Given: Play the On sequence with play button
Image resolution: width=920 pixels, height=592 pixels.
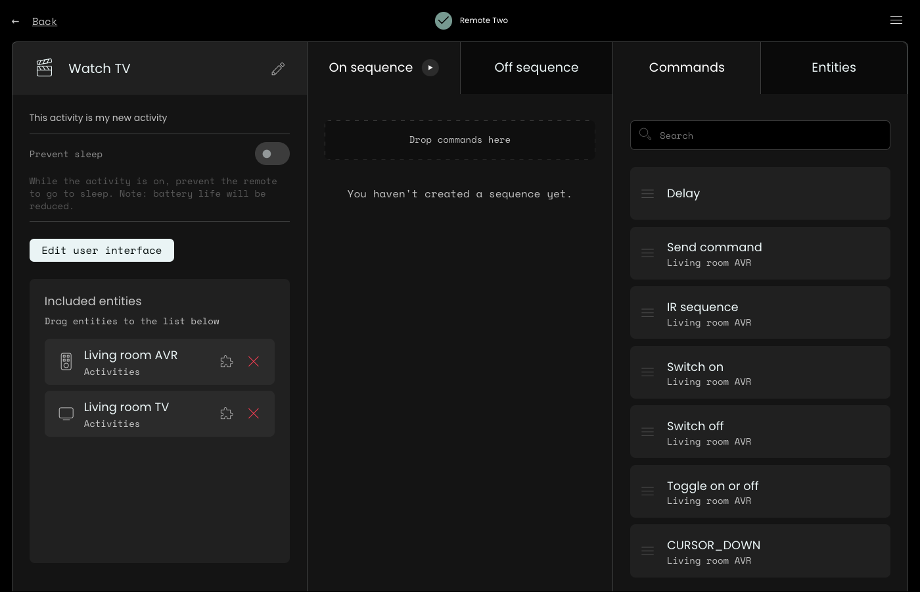Looking at the screenshot, I should coord(430,68).
